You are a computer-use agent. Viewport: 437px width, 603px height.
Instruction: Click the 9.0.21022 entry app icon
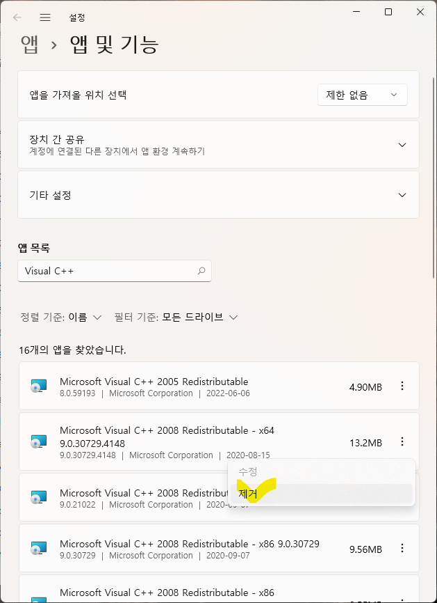pos(38,497)
